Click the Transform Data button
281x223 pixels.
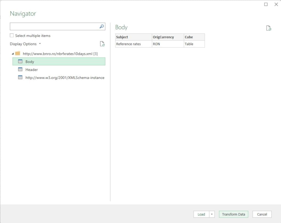tap(234, 214)
